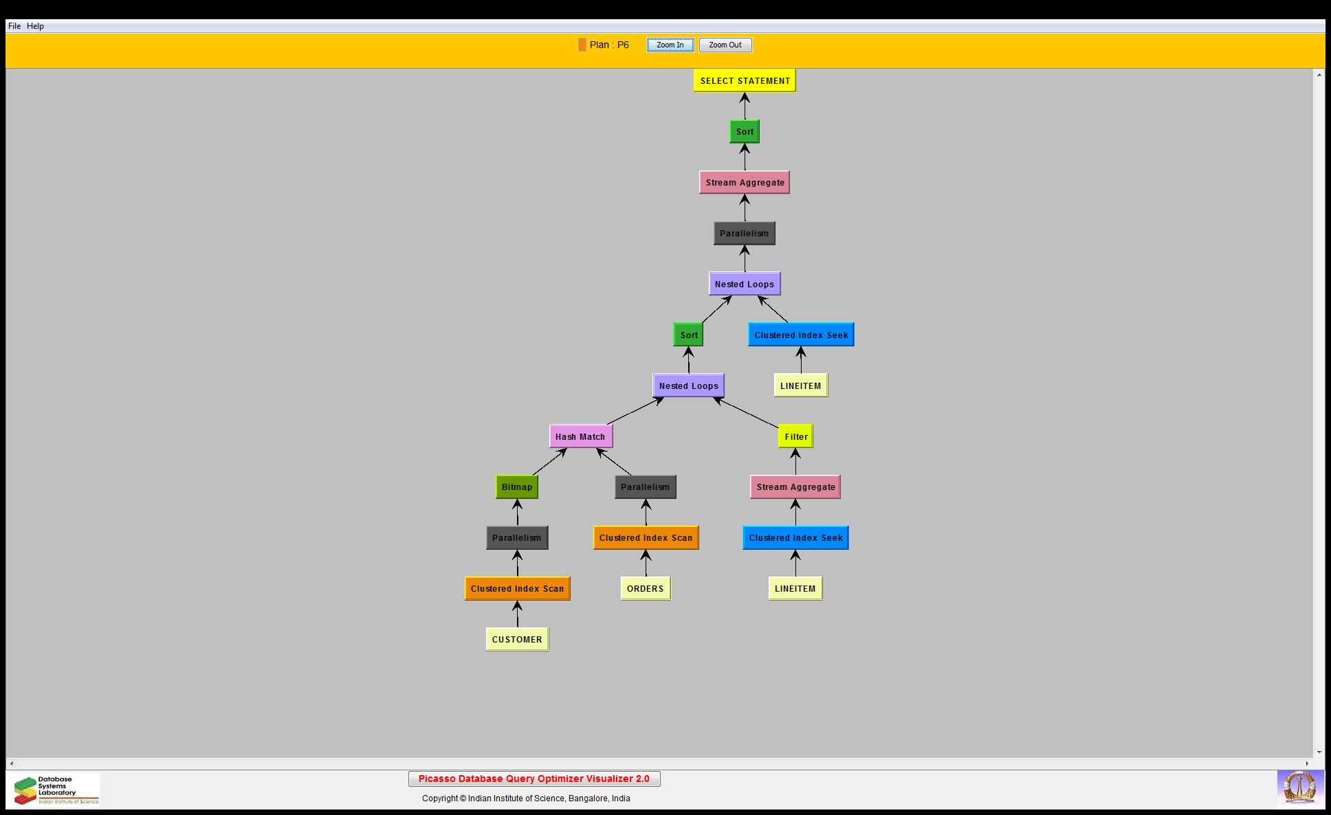
Task: Click the horizontal scrollbar left arrow
Action: 12,763
